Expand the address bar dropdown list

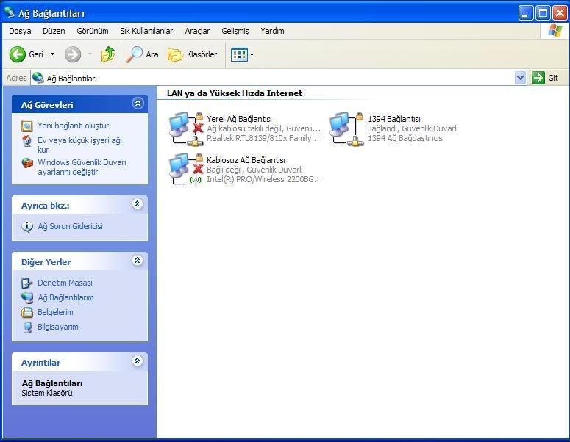click(x=521, y=78)
